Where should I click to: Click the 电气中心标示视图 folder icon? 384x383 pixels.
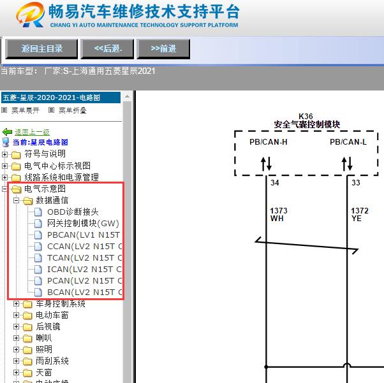click(16, 166)
